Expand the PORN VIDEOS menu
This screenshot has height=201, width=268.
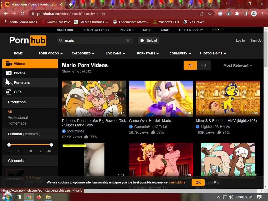(51, 53)
